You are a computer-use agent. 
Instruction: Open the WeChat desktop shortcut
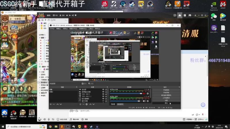point(214,17)
